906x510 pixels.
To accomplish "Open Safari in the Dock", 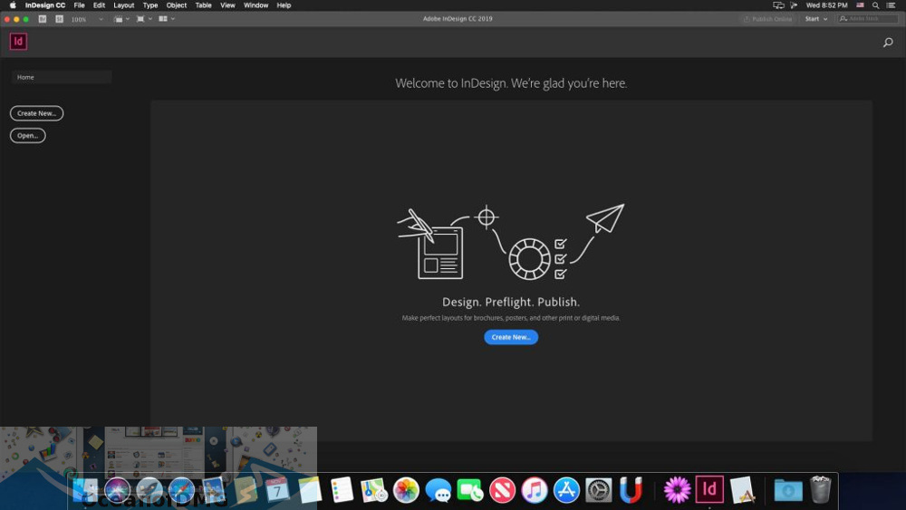I will 181,491.
